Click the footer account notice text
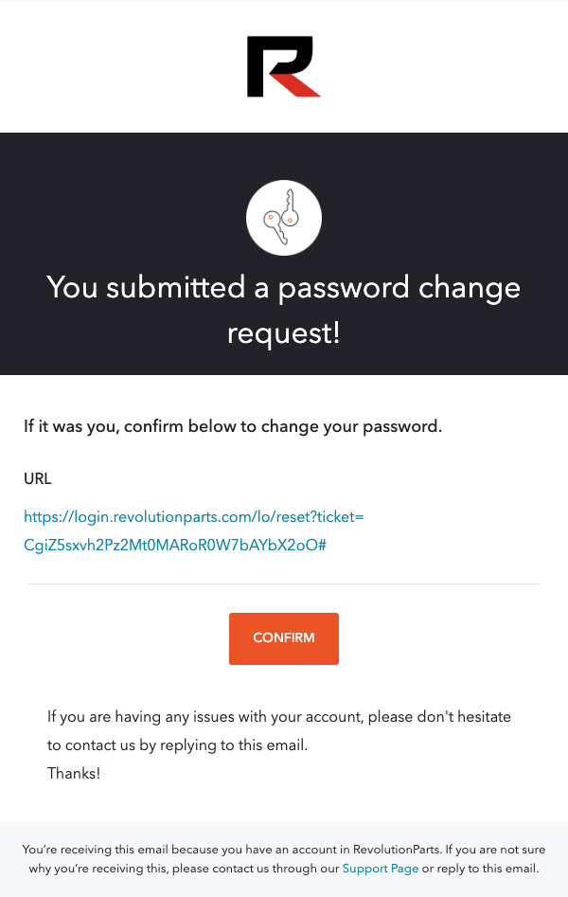Image resolution: width=568 pixels, height=897 pixels. (284, 858)
